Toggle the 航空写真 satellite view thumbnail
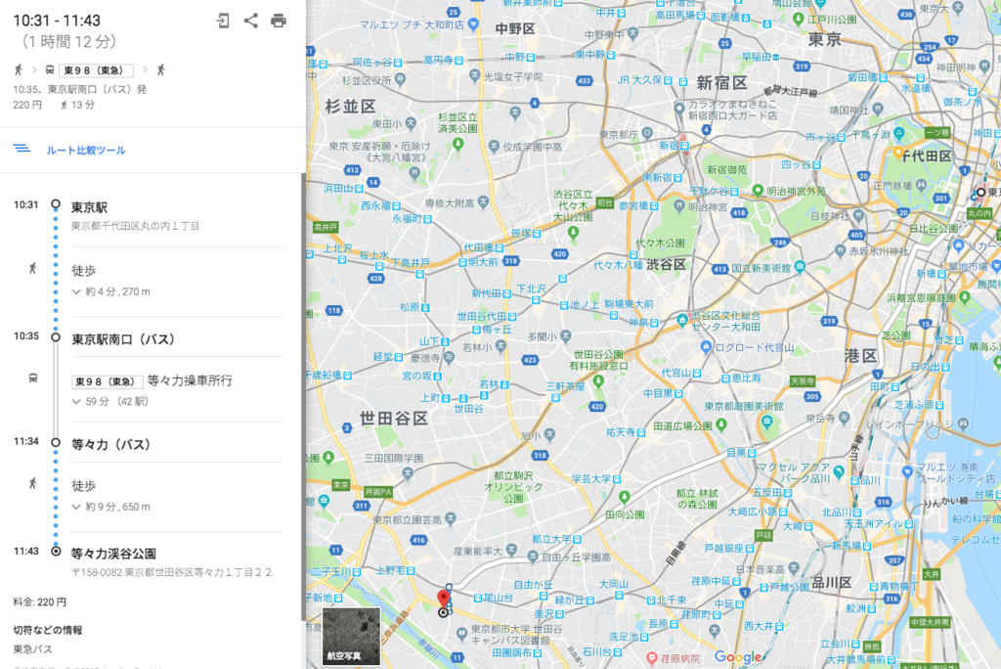Viewport: 1001px width, 669px height. 351,636
